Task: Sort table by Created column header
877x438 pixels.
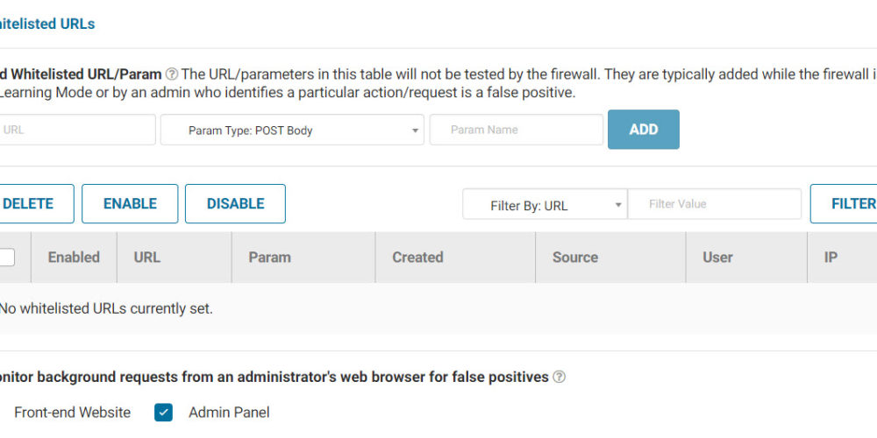Action: click(417, 258)
